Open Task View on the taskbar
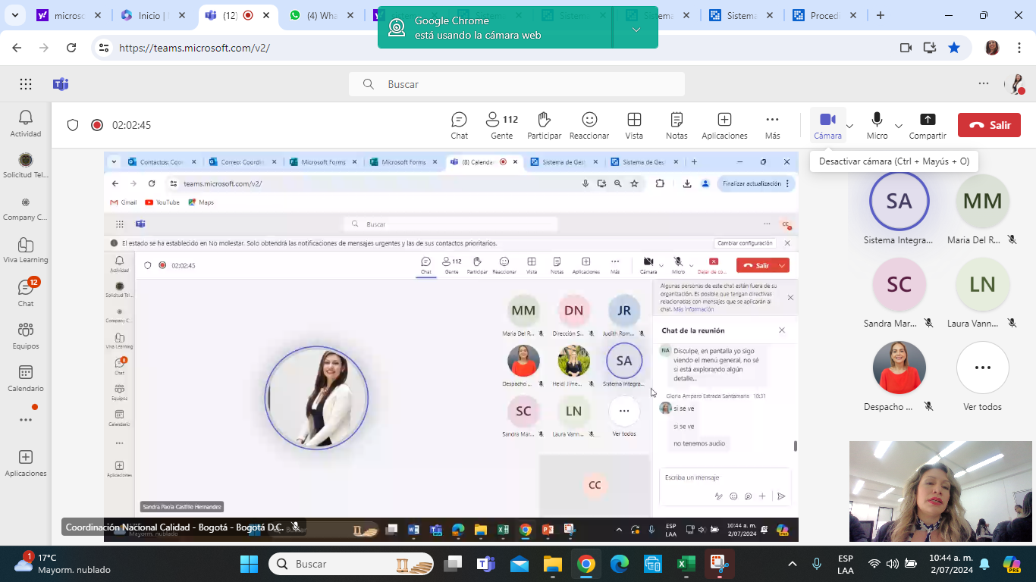This screenshot has height=582, width=1036. tap(453, 564)
